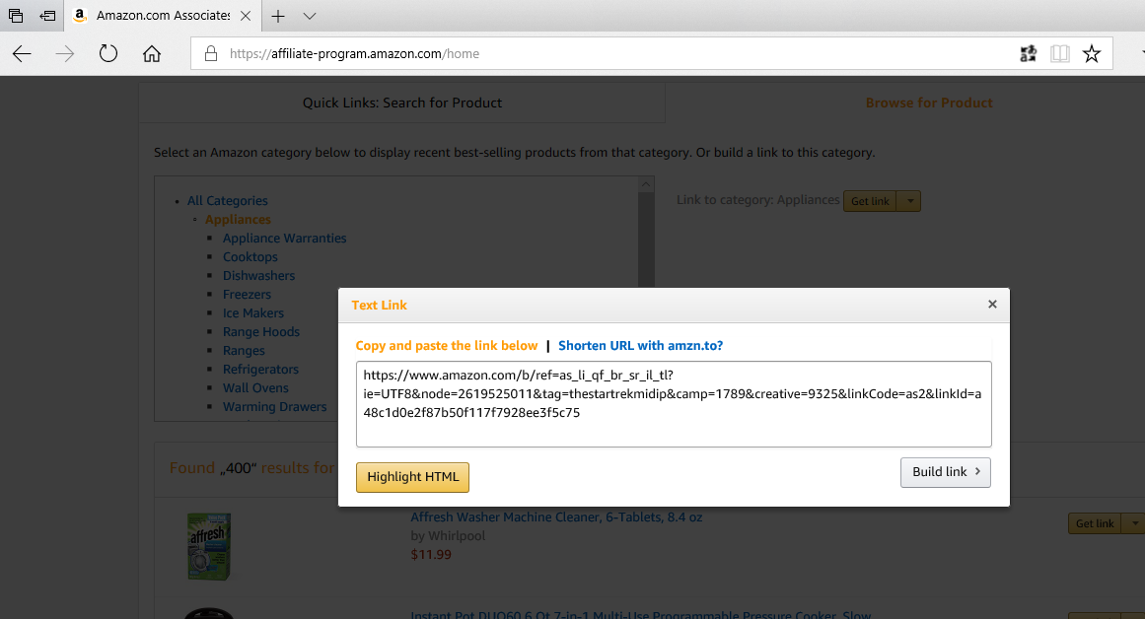Add page to favorites star

pos(1092,54)
